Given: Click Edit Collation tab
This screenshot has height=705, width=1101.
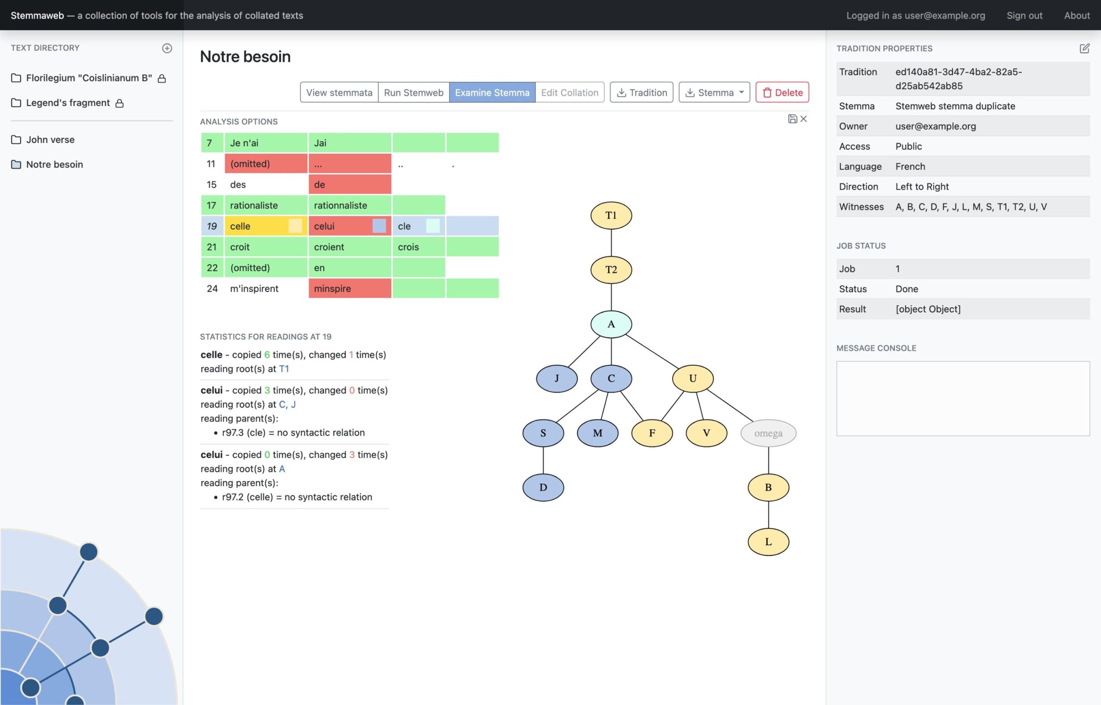Looking at the screenshot, I should tap(569, 92).
